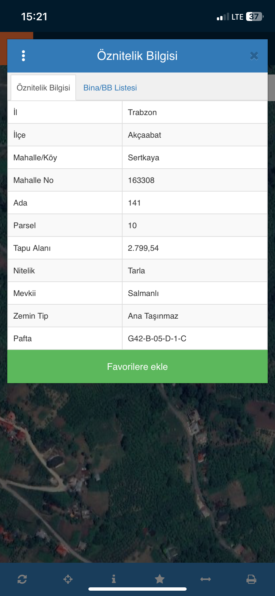
Task: Close the Öznitelik Bilgisi dialog
Action: click(254, 56)
